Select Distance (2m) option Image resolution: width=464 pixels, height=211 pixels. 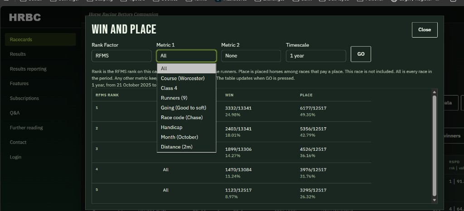(186, 147)
